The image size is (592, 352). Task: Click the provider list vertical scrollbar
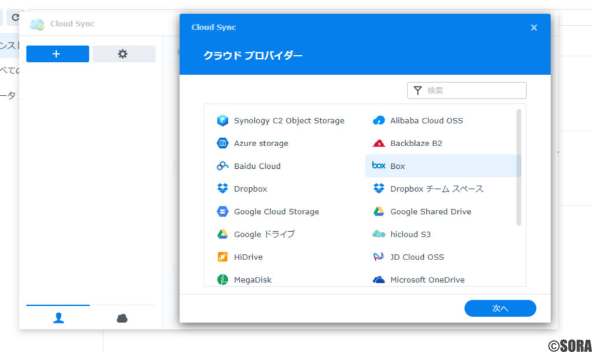(519, 167)
